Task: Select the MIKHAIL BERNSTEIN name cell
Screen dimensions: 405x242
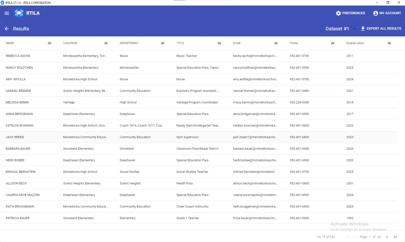Action: pyautogui.click(x=20, y=172)
